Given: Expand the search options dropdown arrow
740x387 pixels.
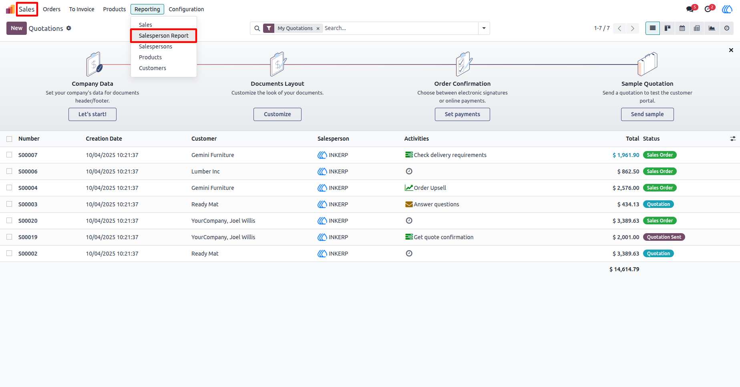Looking at the screenshot, I should (484, 28).
